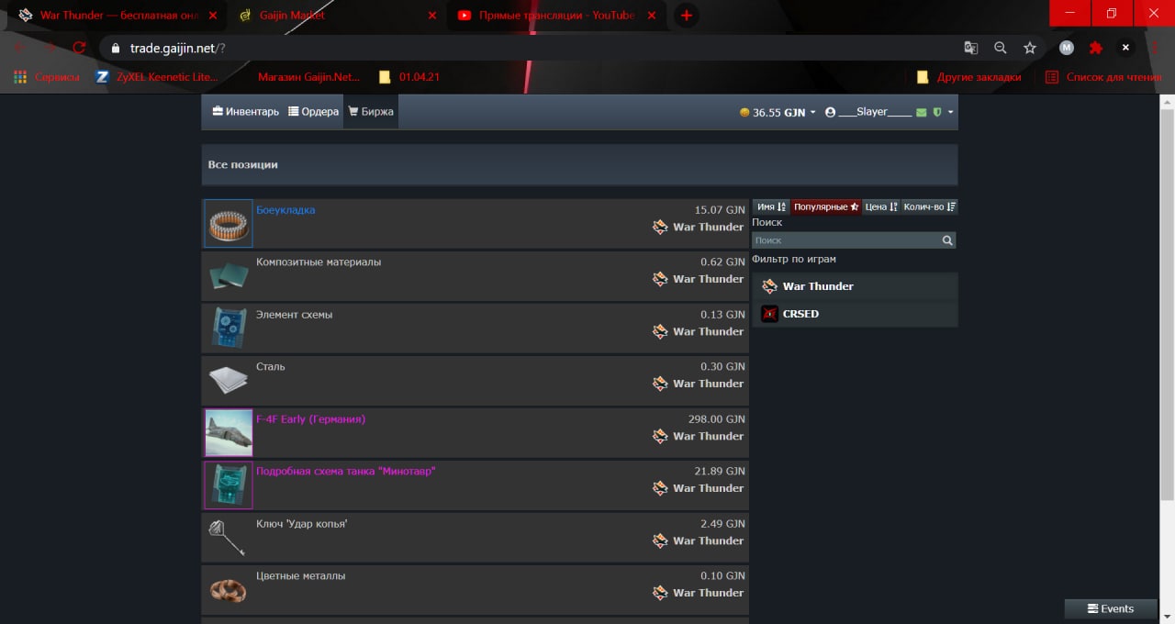Open the Композитные материалы item
Screen dimensions: 1175x624
(319, 262)
